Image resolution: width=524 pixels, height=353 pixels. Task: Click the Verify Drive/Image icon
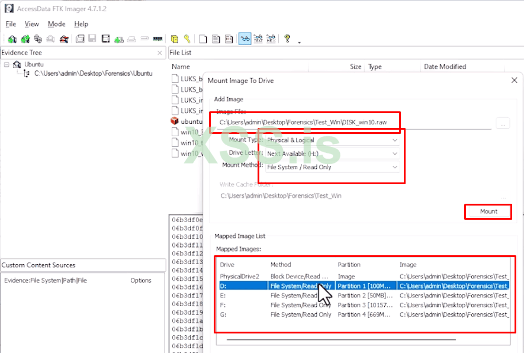(x=144, y=38)
